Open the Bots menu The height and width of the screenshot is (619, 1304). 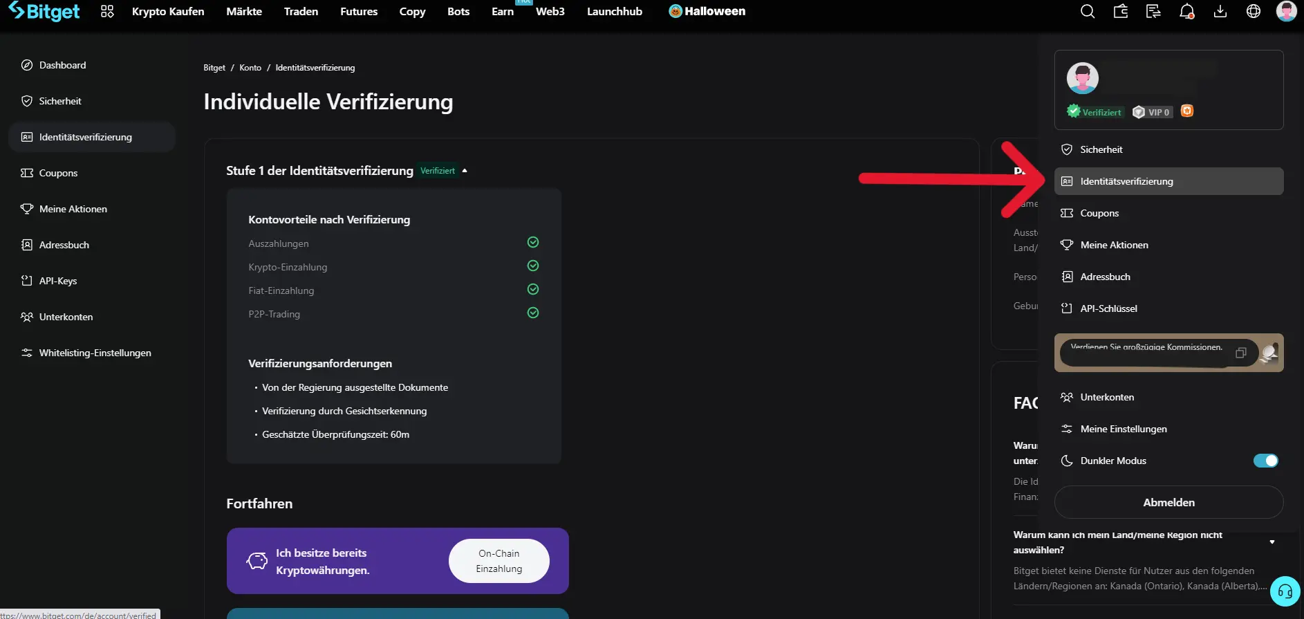(458, 12)
